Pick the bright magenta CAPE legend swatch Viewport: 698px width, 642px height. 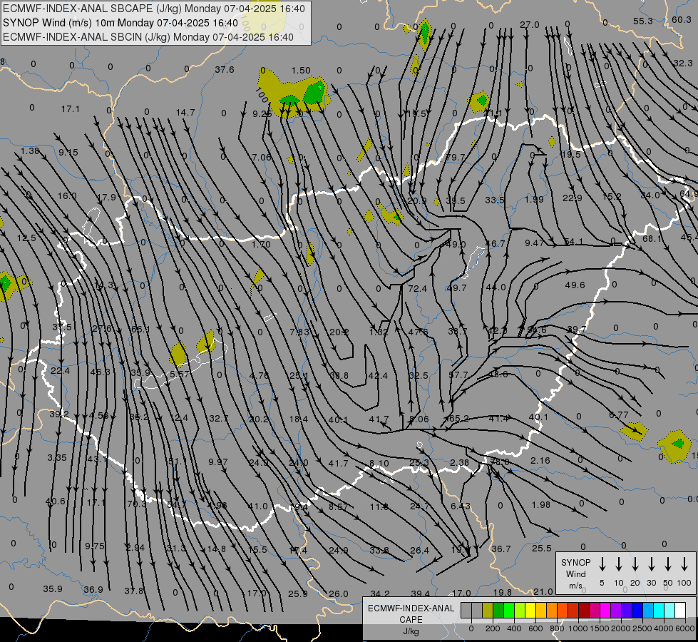605,611
